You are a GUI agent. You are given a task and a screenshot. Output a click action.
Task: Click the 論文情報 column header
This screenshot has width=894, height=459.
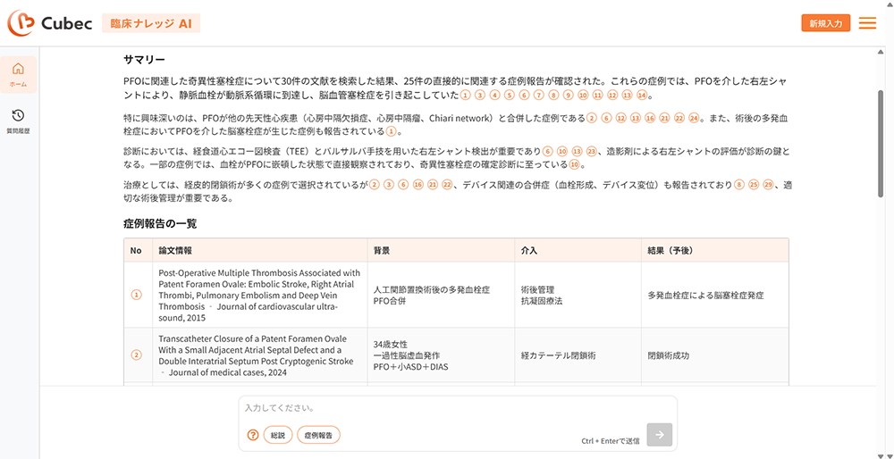175,250
